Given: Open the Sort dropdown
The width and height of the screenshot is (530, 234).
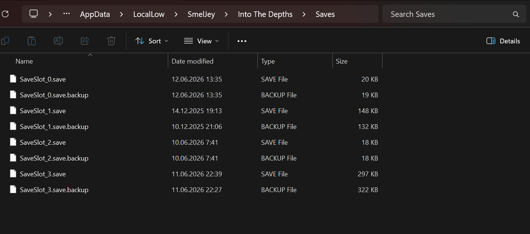Looking at the screenshot, I should coord(152,41).
